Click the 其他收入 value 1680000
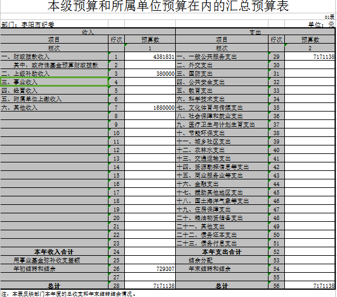The width and height of the screenshot is (337, 297). click(x=150, y=107)
